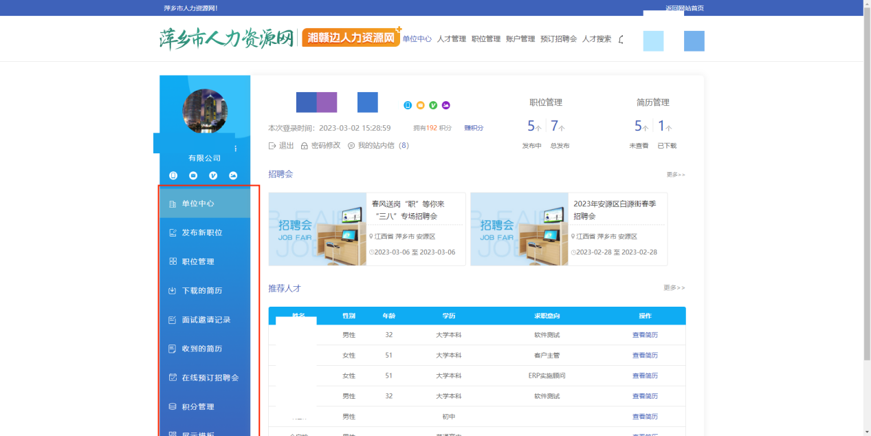Select 在线预订招聘会 in the left sidebar
The height and width of the screenshot is (436, 871).
click(x=205, y=378)
